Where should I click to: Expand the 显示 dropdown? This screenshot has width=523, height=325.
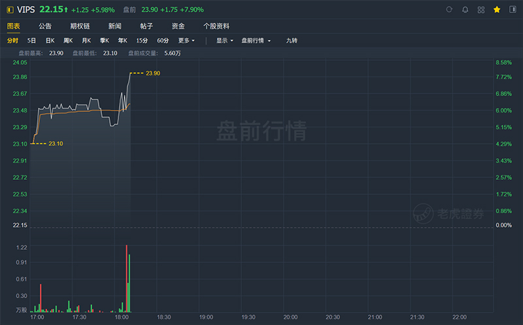(x=224, y=41)
